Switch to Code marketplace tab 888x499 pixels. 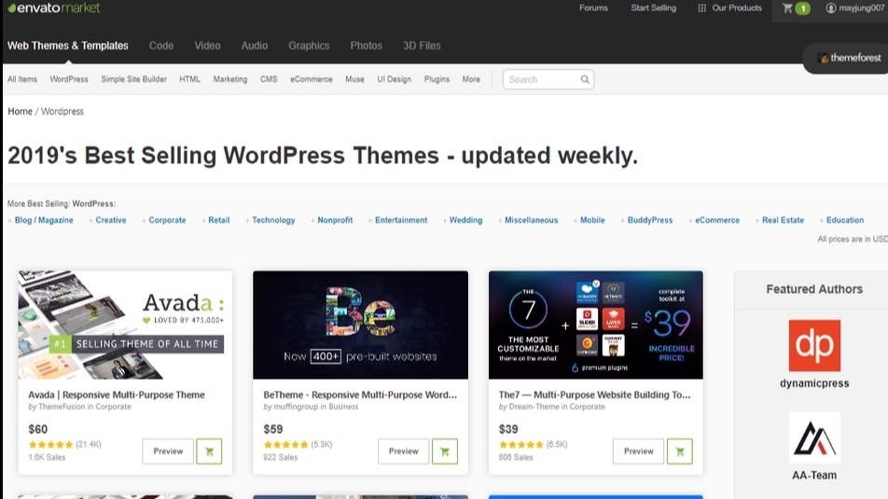161,46
